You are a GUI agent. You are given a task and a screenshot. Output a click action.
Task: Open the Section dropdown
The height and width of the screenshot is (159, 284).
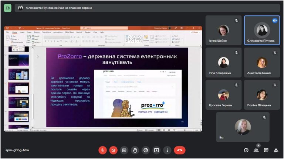point(36,42)
